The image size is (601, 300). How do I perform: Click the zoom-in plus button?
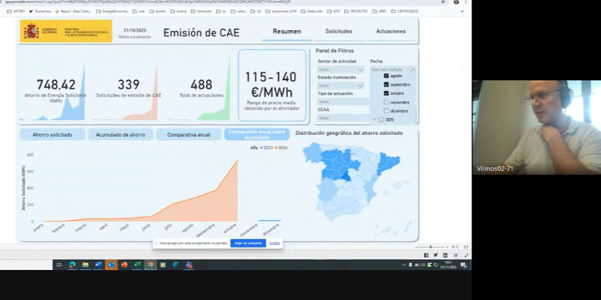pyautogui.click(x=447, y=247)
